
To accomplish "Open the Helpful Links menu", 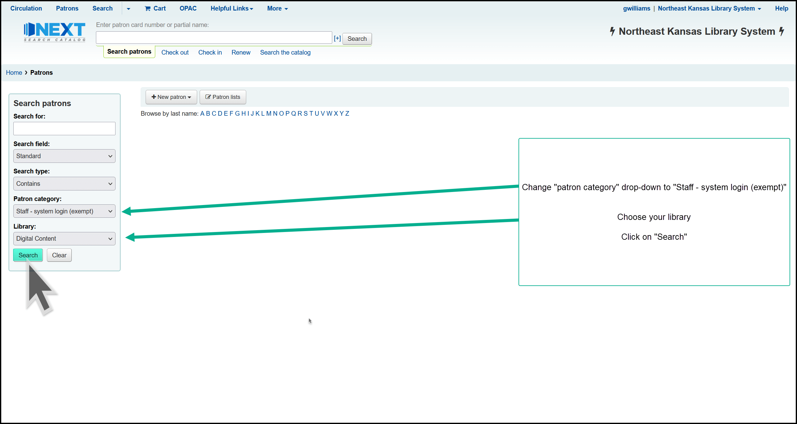I will pos(232,8).
